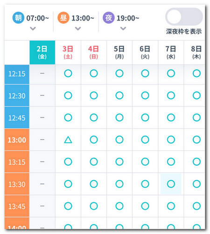Select circle slot 12:15 on 3日 (土)

(x=68, y=73)
